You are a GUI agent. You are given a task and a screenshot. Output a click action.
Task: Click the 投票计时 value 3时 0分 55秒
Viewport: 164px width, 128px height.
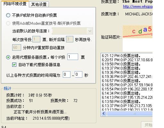(40, 95)
